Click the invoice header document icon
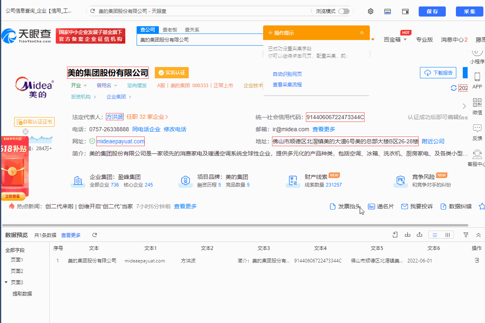 (333, 207)
